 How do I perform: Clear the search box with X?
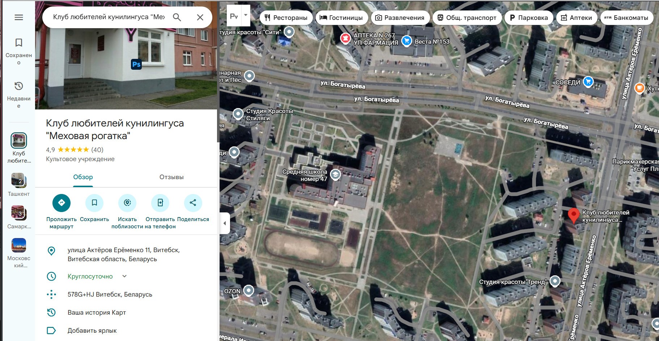tap(200, 17)
